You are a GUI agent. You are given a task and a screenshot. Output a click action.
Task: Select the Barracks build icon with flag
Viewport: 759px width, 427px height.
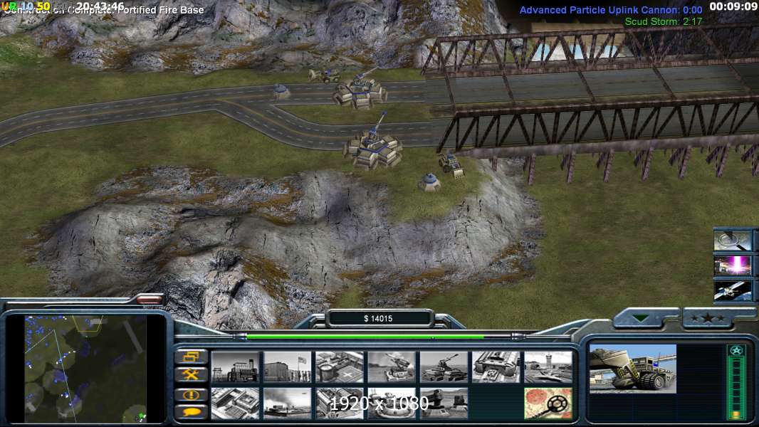(287, 367)
